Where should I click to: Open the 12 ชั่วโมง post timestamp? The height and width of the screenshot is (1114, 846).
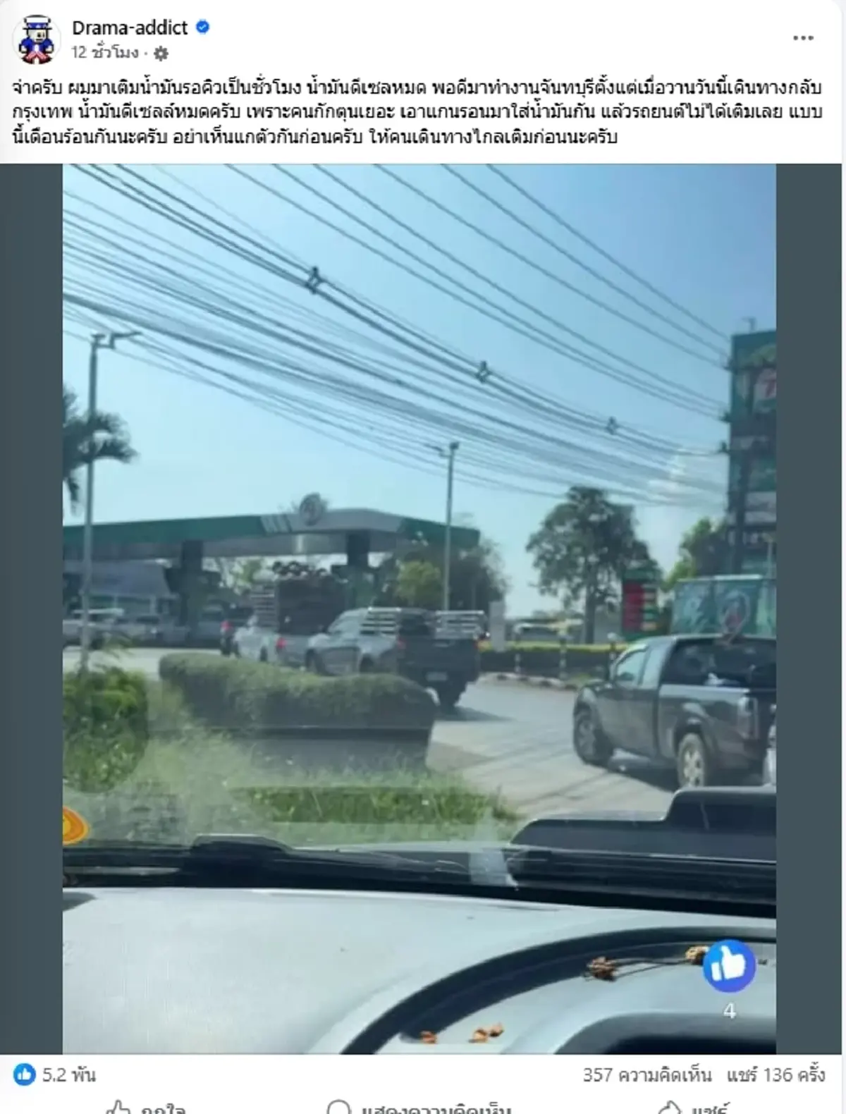click(x=104, y=53)
